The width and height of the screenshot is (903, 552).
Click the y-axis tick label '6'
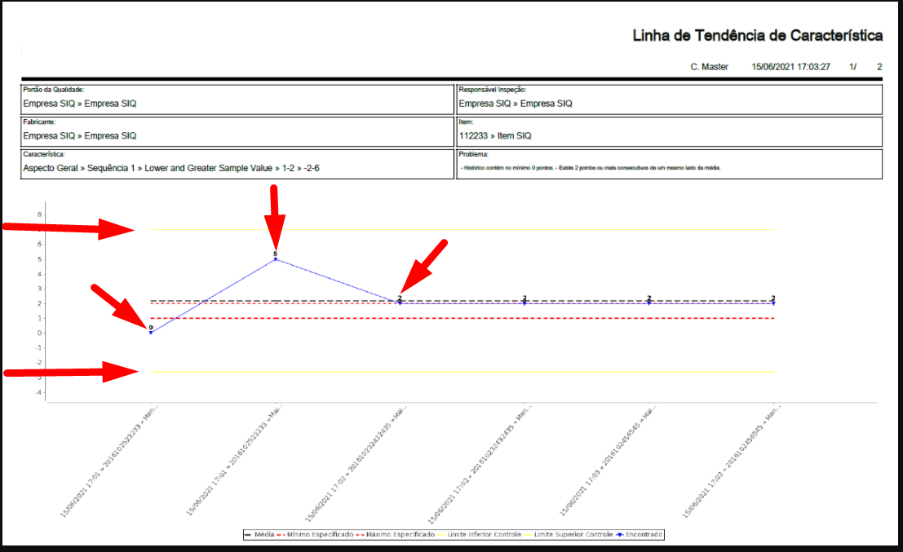pyautogui.click(x=40, y=244)
